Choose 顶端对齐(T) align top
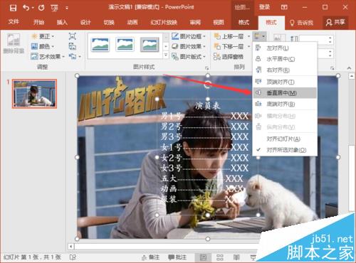Image resolution: width=356 pixels, height=263 pixels. point(285,82)
